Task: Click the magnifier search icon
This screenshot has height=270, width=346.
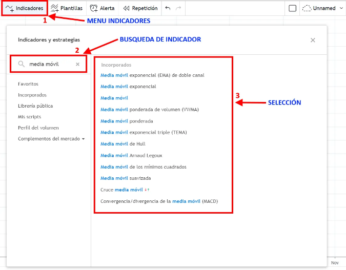Action: pyautogui.click(x=21, y=64)
